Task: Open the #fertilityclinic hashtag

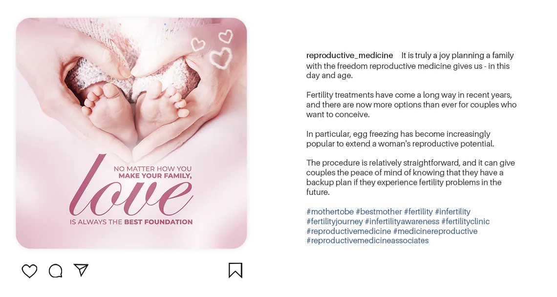Action: [x=465, y=221]
